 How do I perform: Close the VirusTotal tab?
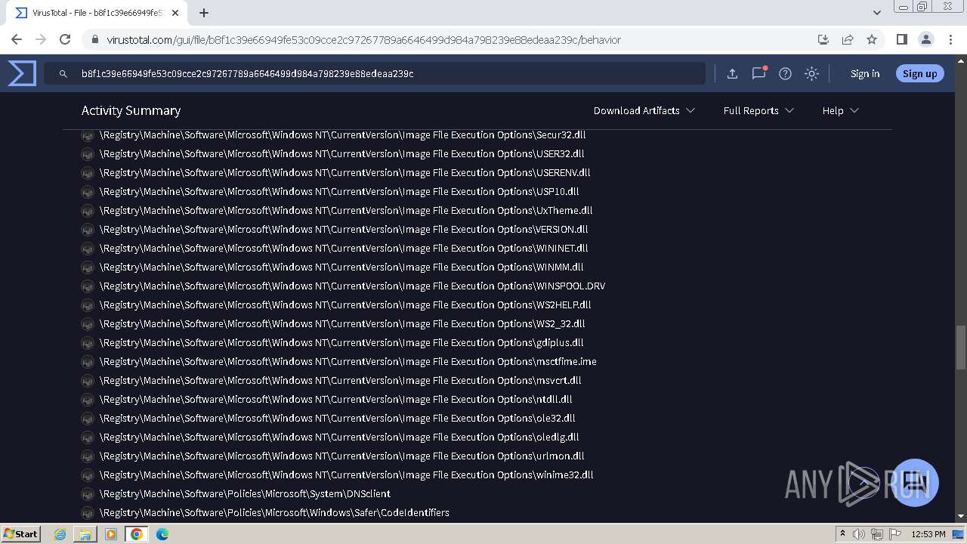[x=175, y=13]
